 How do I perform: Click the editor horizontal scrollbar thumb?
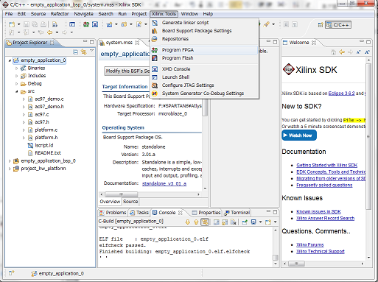pos(122,194)
